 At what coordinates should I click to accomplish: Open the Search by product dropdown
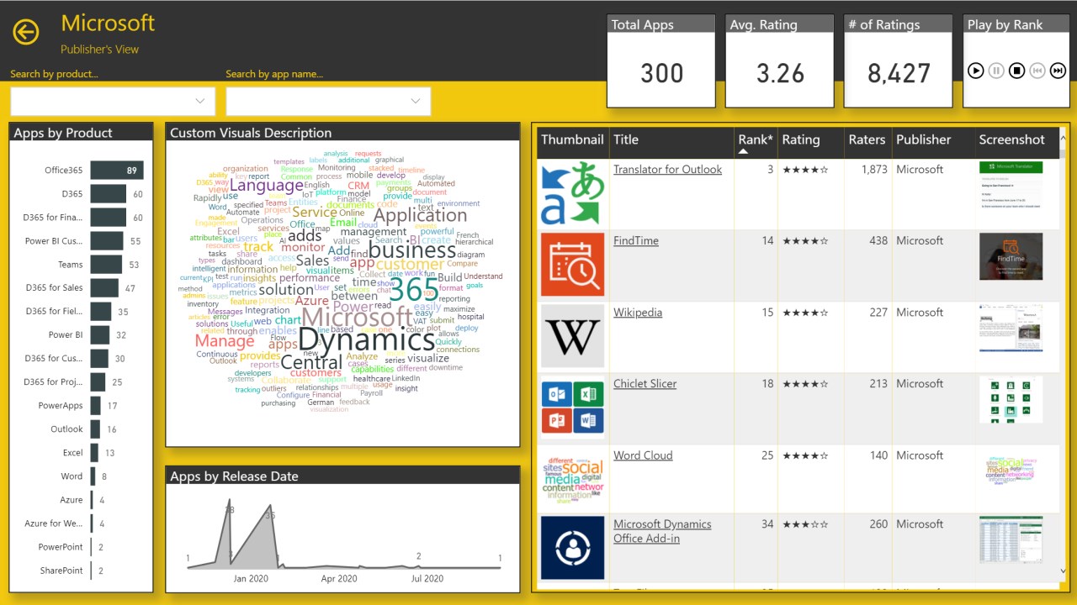(113, 101)
